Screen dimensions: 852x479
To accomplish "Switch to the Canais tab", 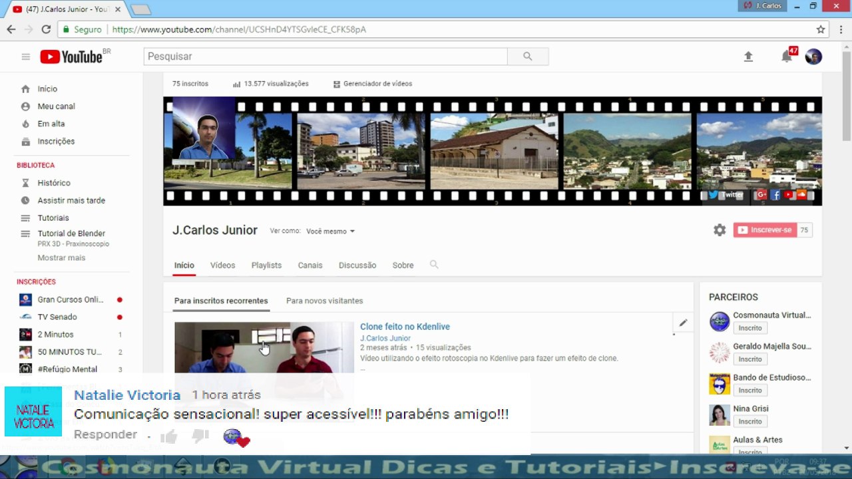I will [310, 265].
